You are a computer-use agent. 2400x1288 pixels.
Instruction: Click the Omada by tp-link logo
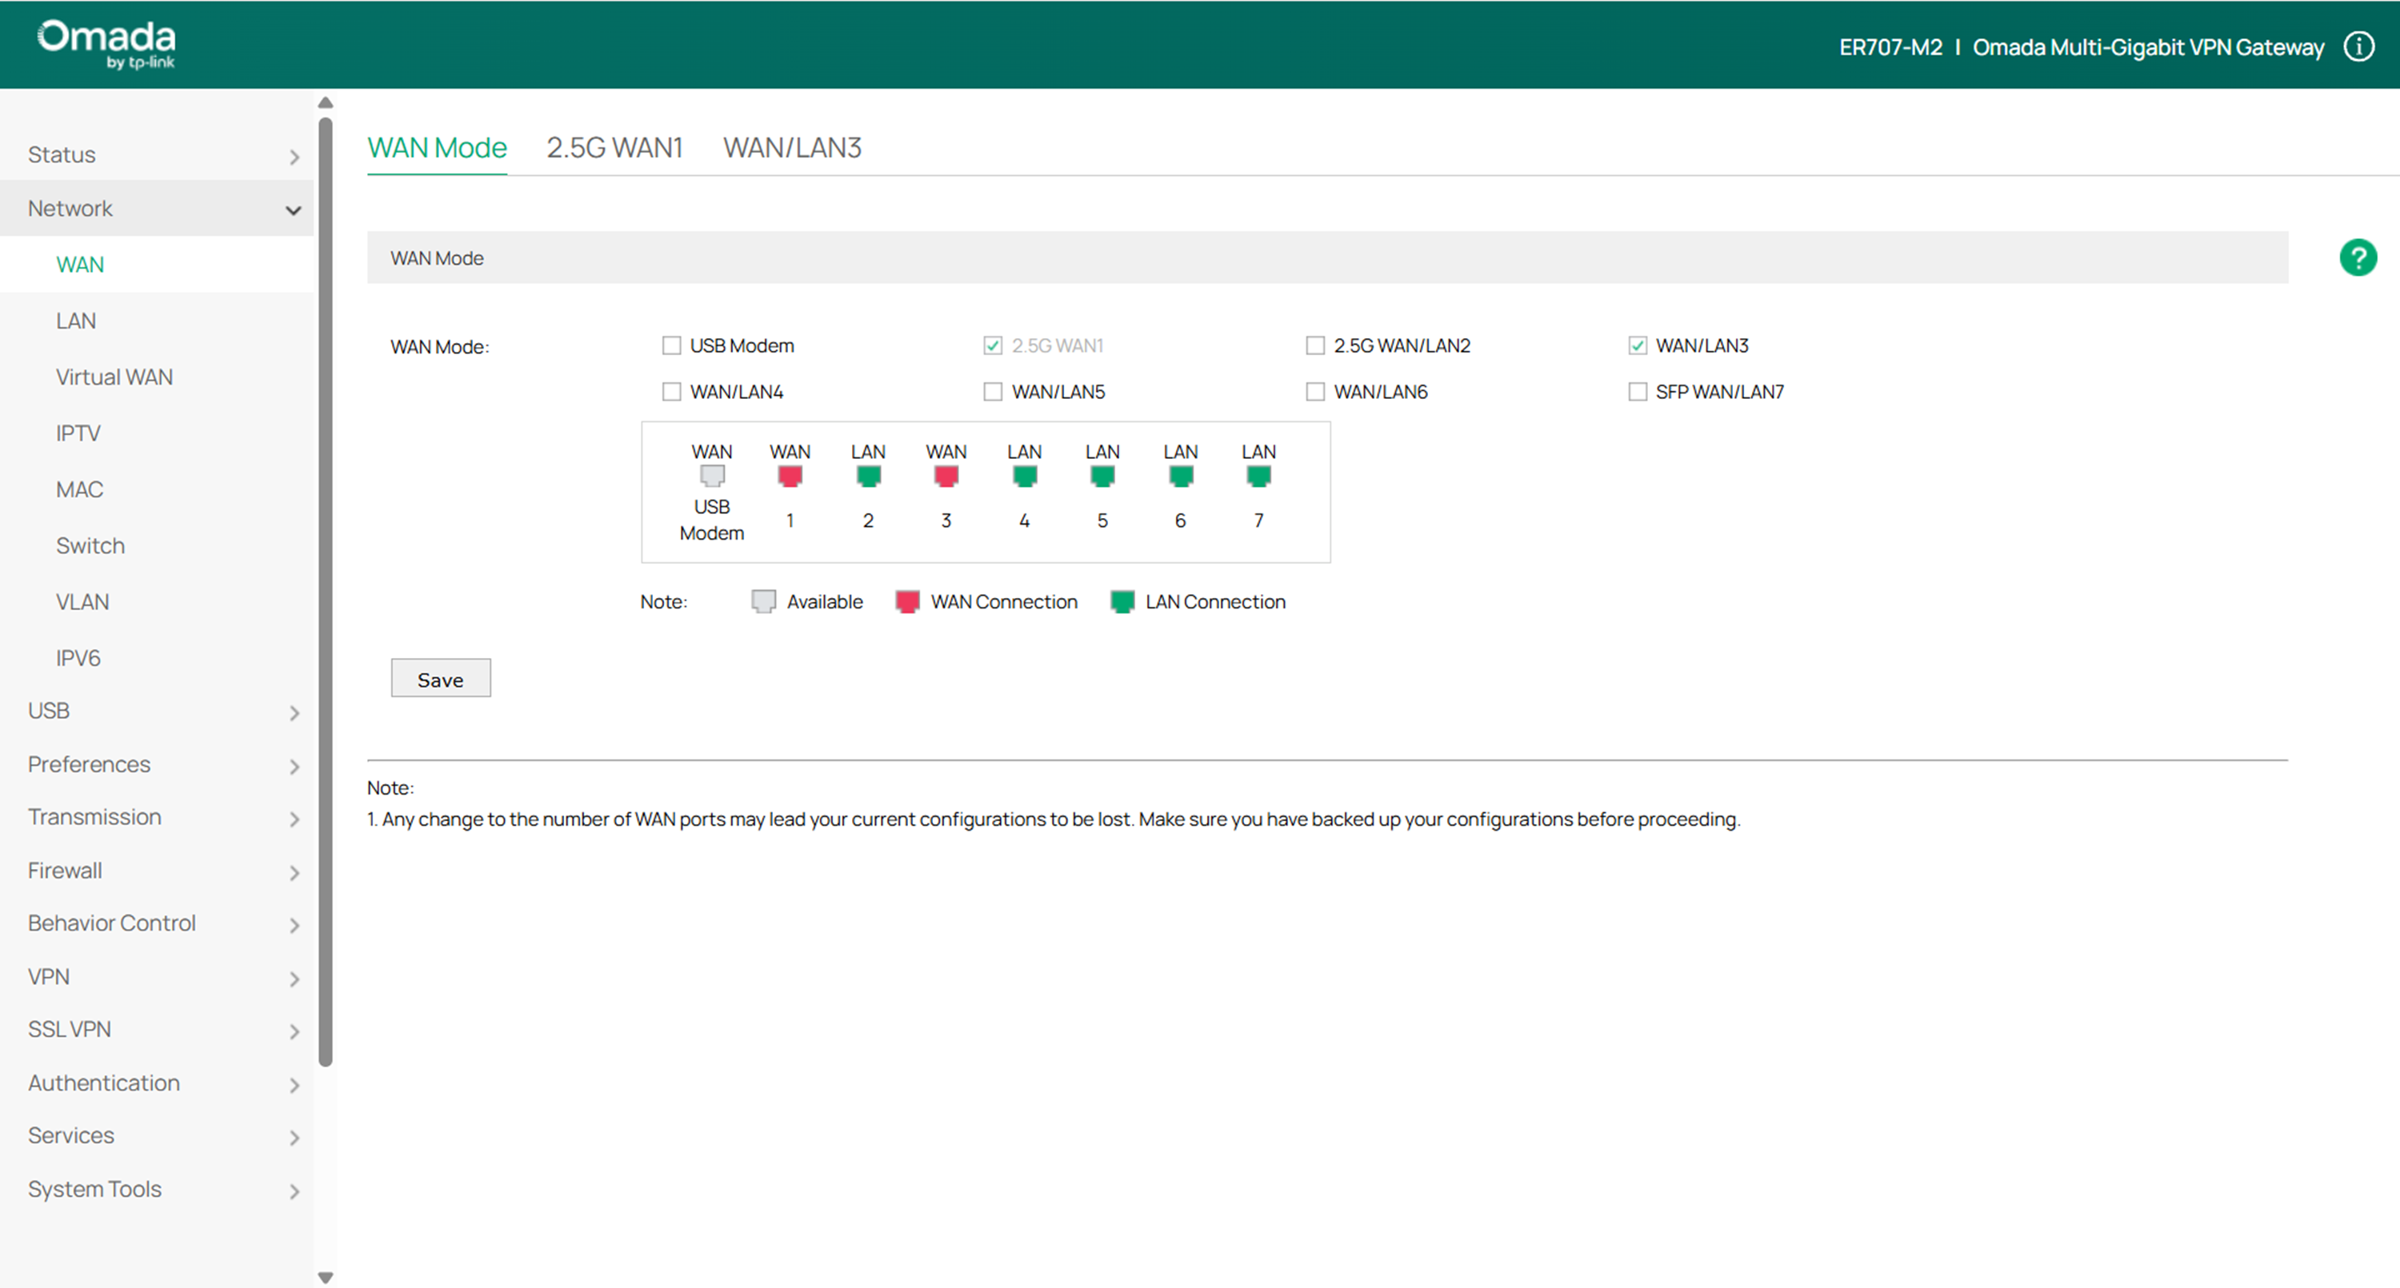106,44
